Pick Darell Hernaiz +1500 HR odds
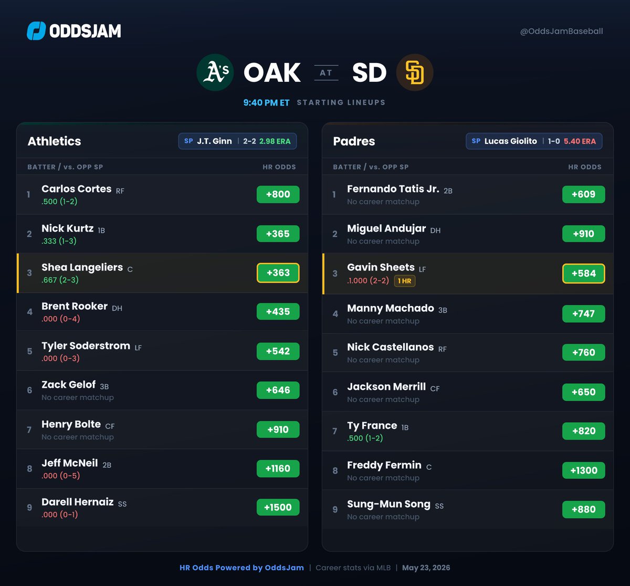Image resolution: width=630 pixels, height=586 pixels. coord(278,507)
